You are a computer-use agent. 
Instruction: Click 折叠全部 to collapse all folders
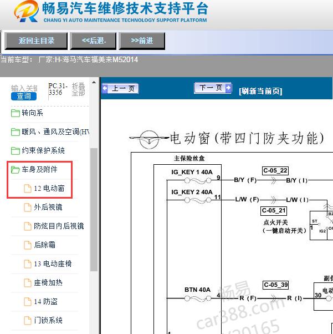[78, 89]
